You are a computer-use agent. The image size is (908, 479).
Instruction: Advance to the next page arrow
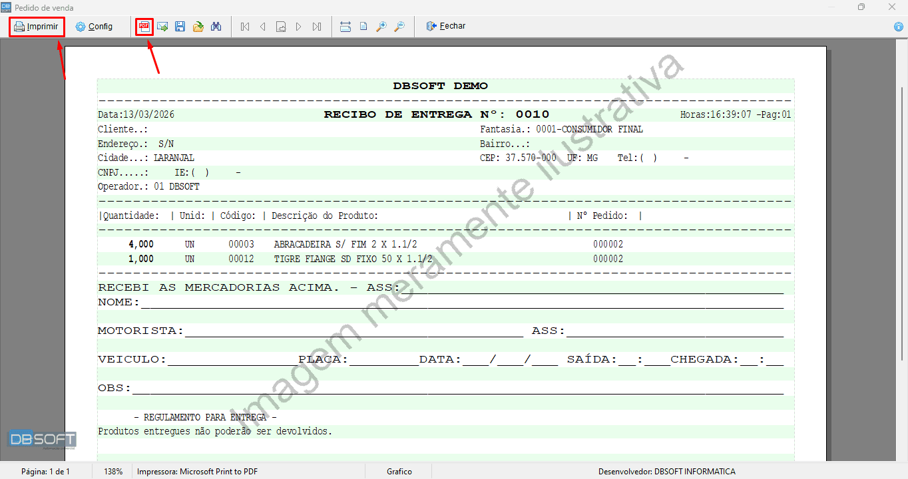pyautogui.click(x=299, y=27)
